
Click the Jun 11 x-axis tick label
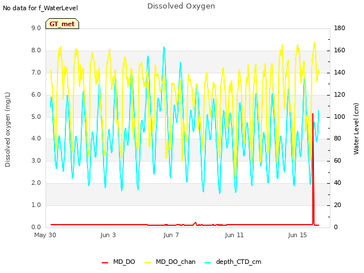point(234,235)
